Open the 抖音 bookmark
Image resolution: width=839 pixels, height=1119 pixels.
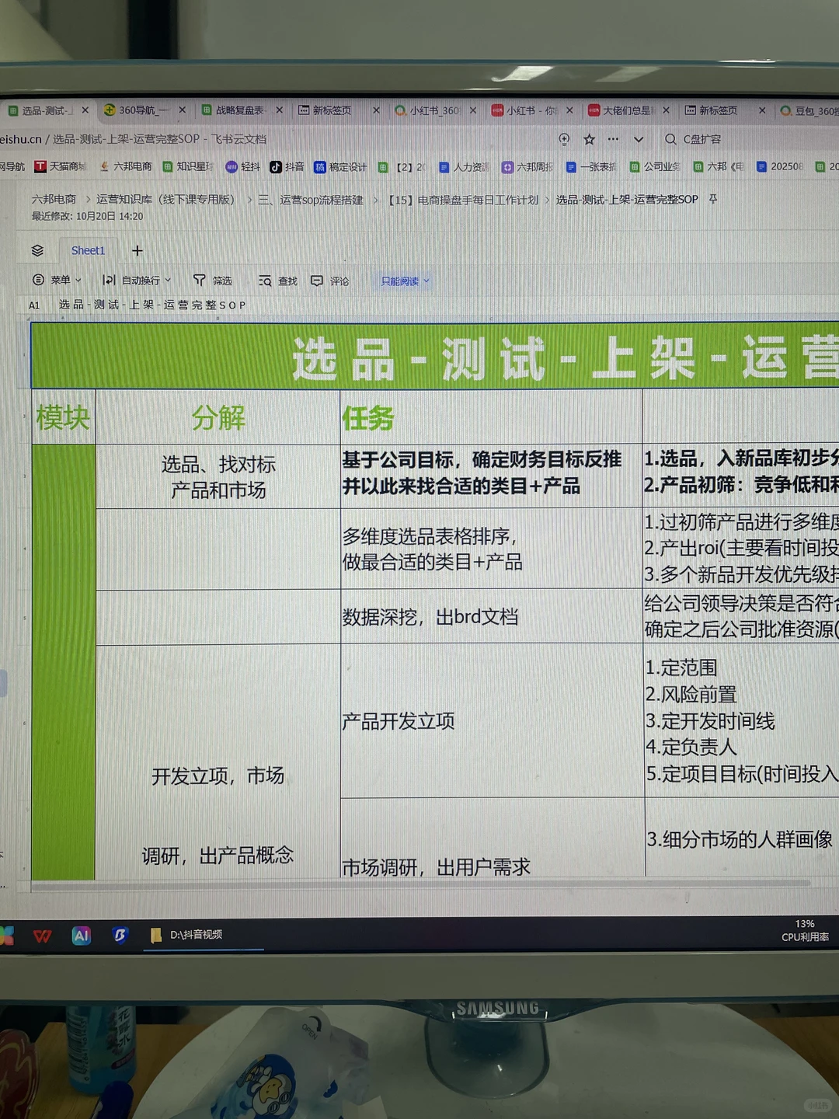click(287, 166)
